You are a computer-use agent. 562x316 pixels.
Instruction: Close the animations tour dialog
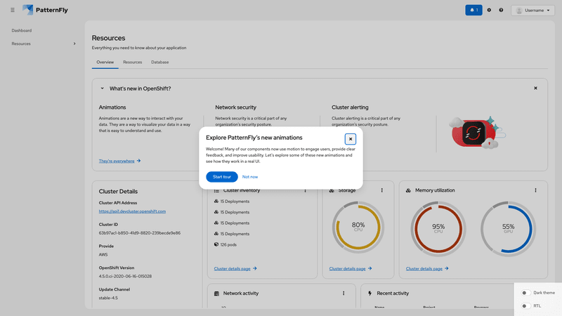pyautogui.click(x=350, y=139)
